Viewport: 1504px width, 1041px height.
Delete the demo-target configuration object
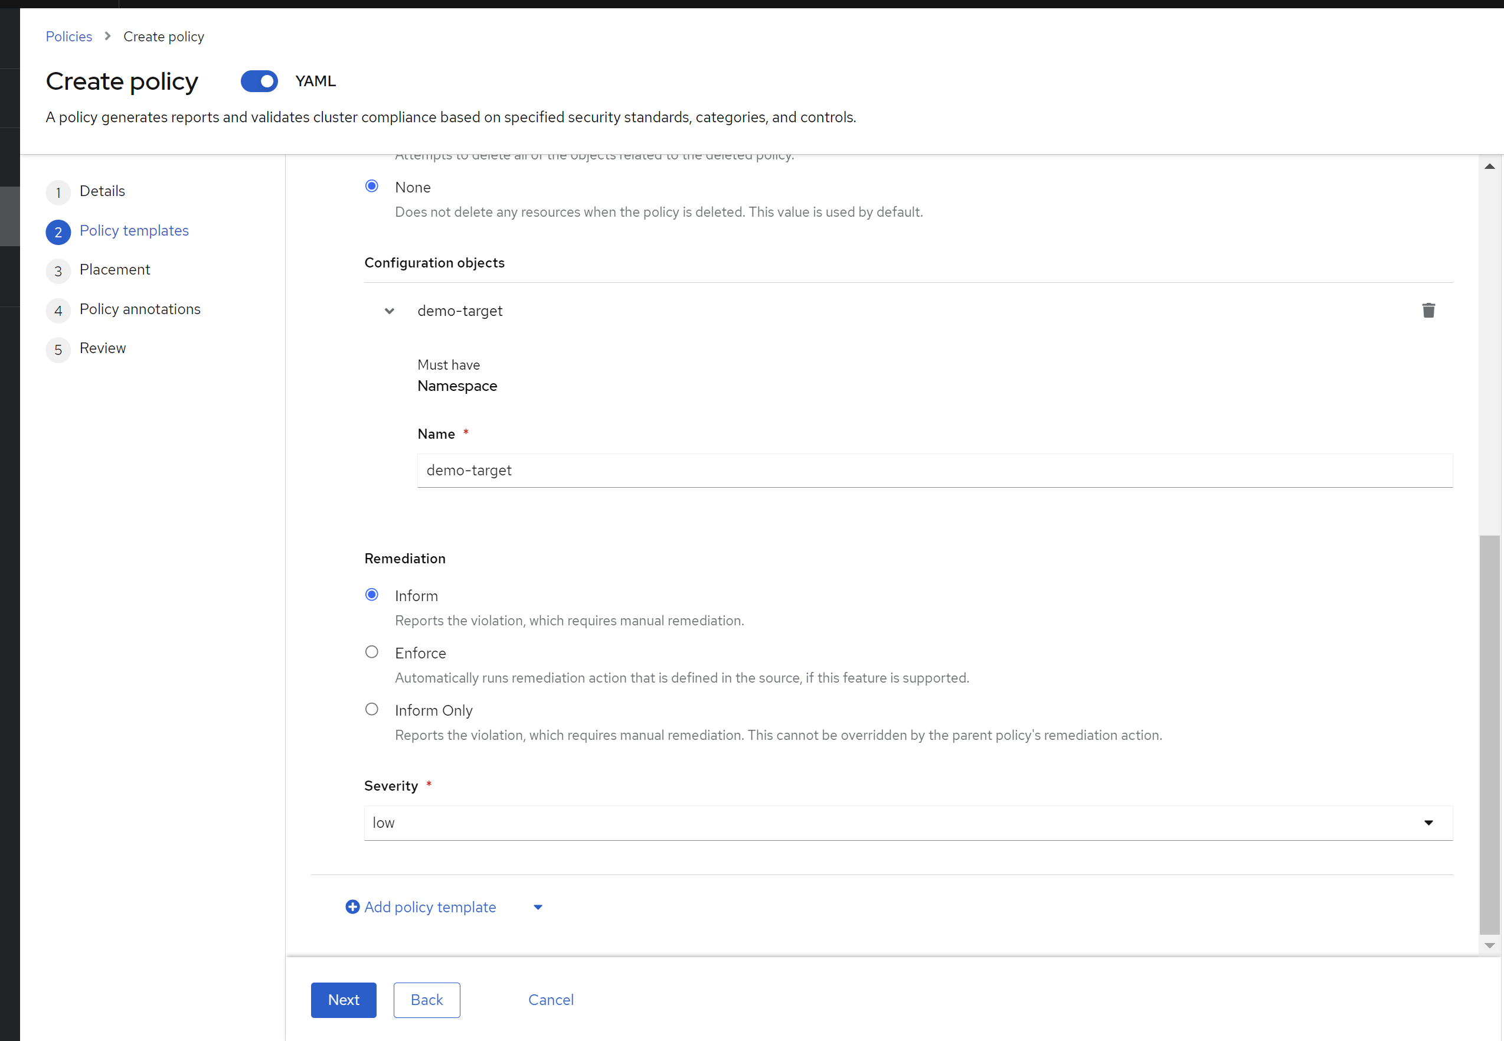pyautogui.click(x=1428, y=311)
